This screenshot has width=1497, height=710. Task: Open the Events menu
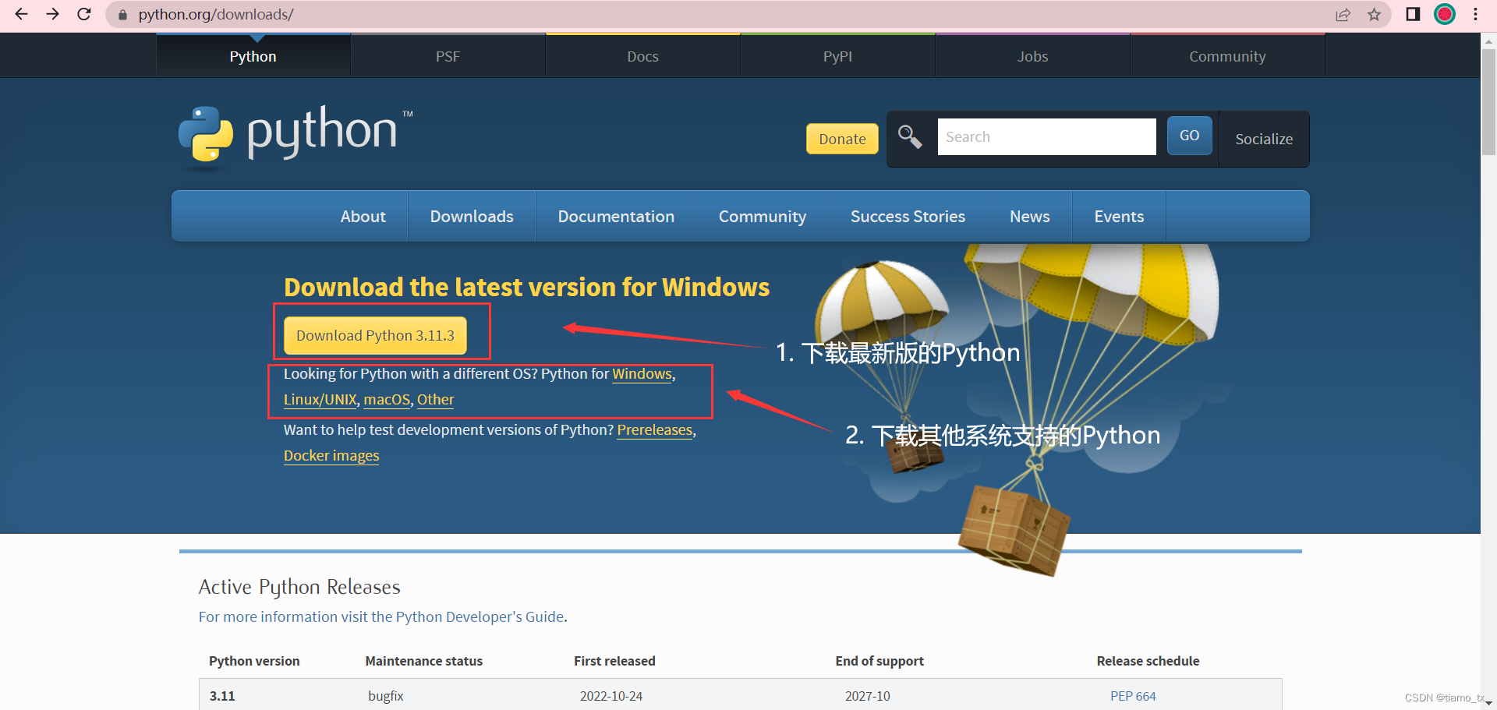point(1119,217)
